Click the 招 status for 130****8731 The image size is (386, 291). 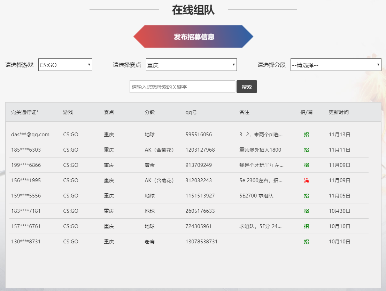click(306, 241)
